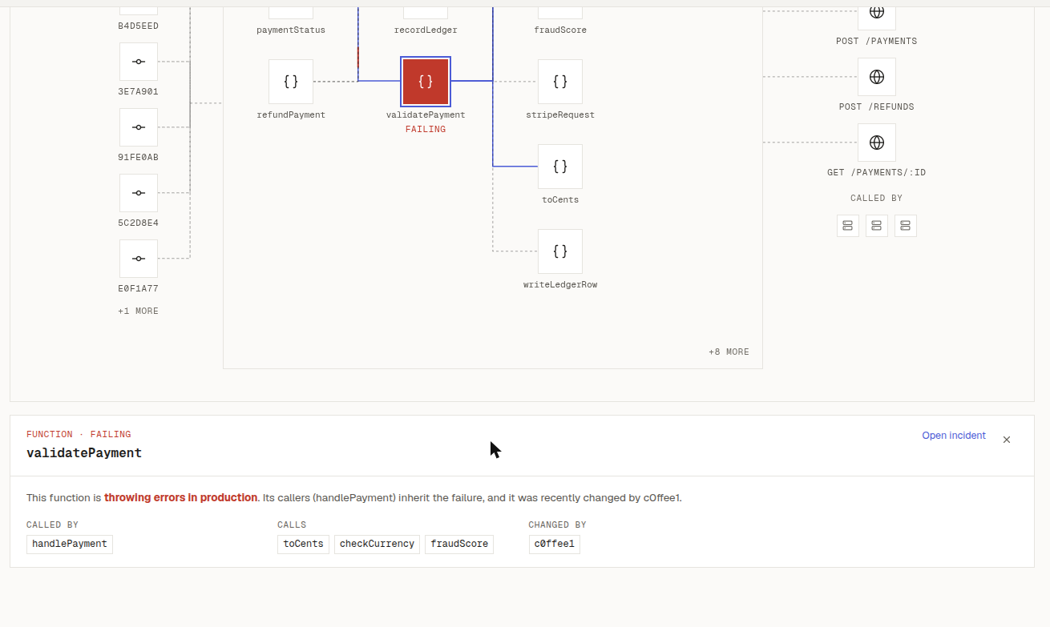1050x627 pixels.
Task: Click the commit icon for 5C2D8E4
Action: pos(139,193)
